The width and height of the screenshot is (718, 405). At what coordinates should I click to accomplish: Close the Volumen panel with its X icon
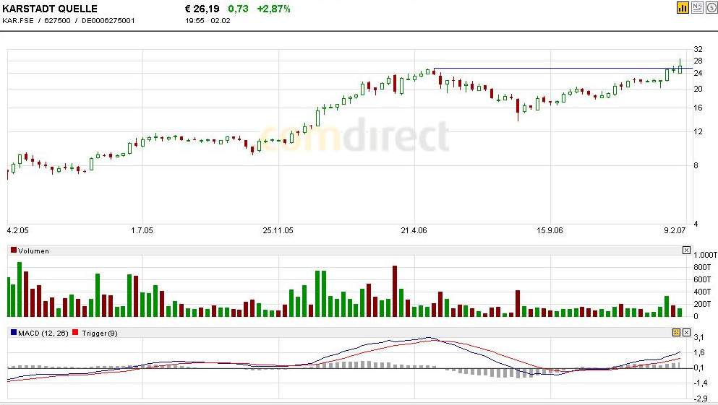click(x=686, y=250)
